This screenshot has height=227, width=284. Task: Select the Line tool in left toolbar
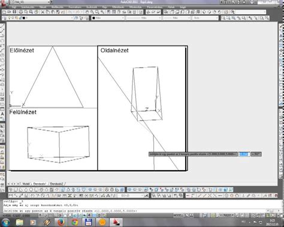(x=2, y=26)
